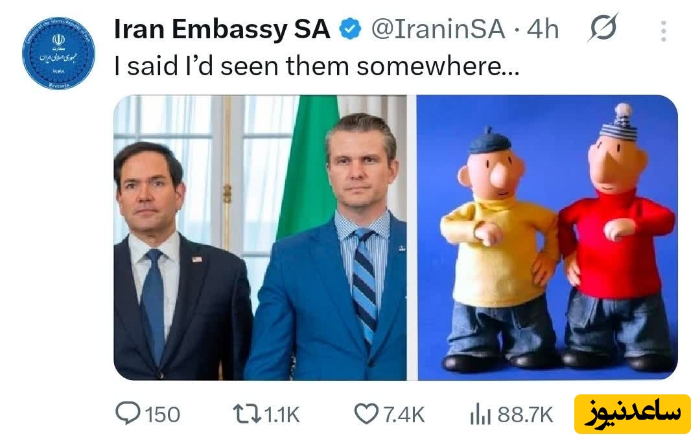This screenshot has height=443, width=700.
Task: Open the @IraninSA handle link
Action: coord(437,30)
